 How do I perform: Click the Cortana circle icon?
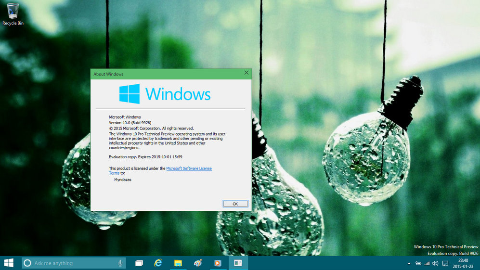click(x=27, y=263)
